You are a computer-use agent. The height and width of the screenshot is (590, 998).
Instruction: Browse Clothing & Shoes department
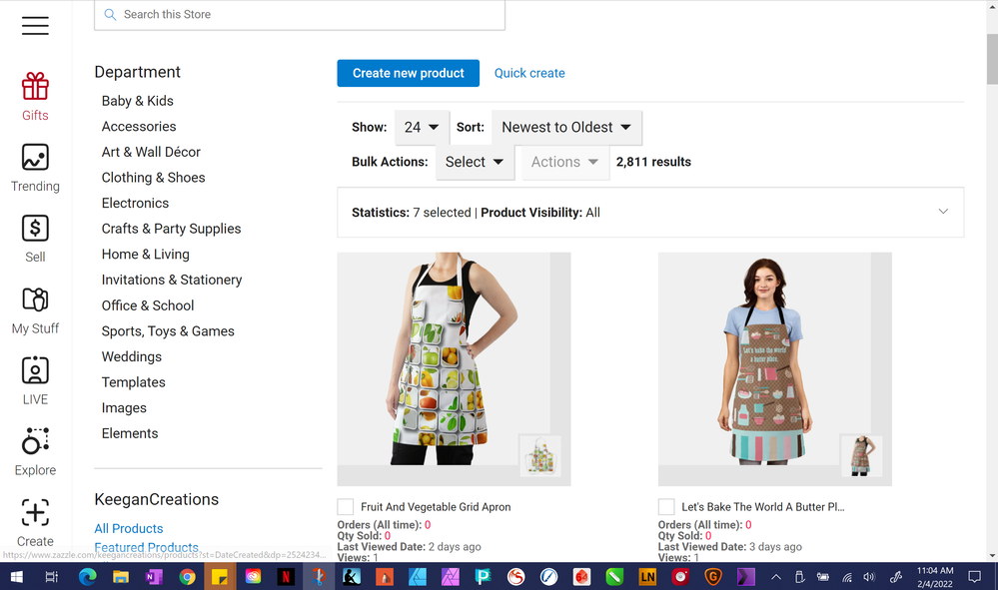[x=154, y=178]
